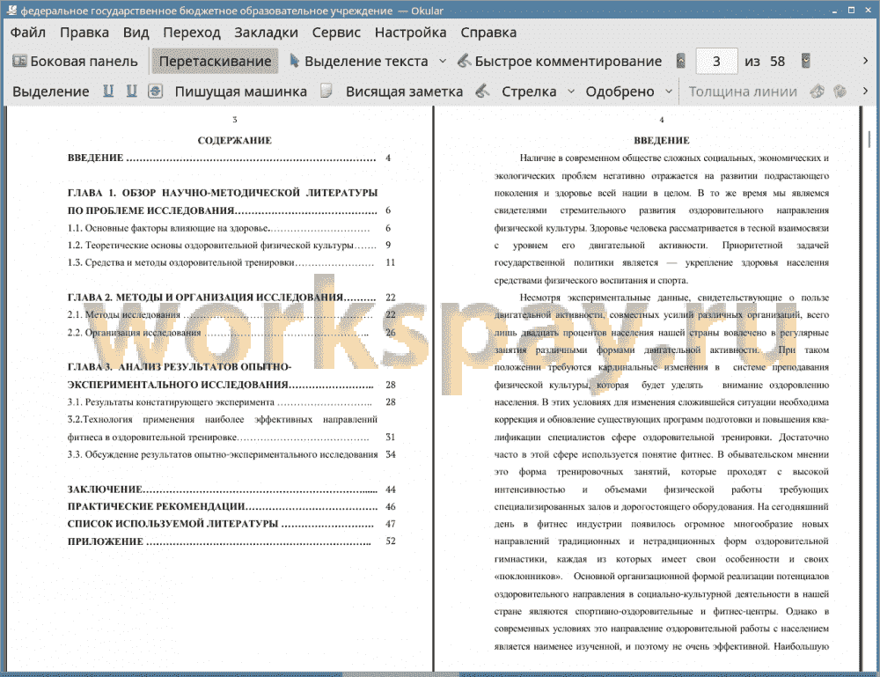The image size is (880, 677).
Task: Open the Справка menu
Action: click(488, 33)
